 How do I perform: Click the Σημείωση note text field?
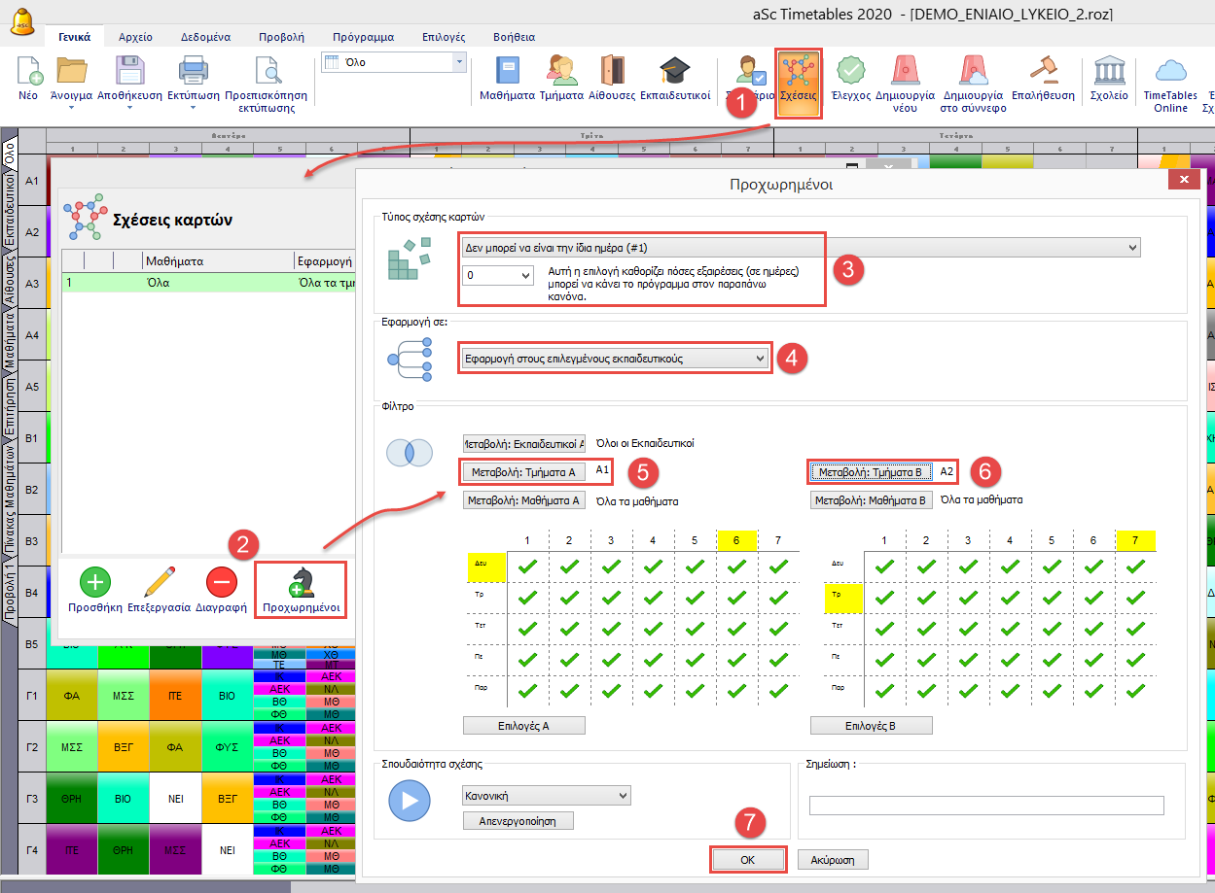(x=986, y=805)
